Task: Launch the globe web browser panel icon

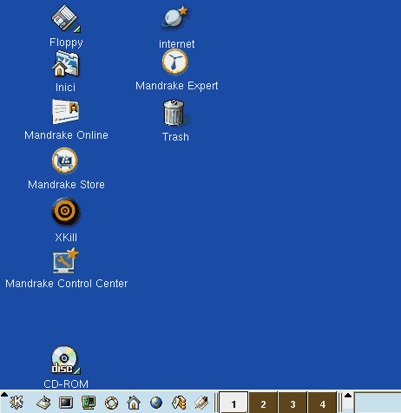Action: pos(156,403)
